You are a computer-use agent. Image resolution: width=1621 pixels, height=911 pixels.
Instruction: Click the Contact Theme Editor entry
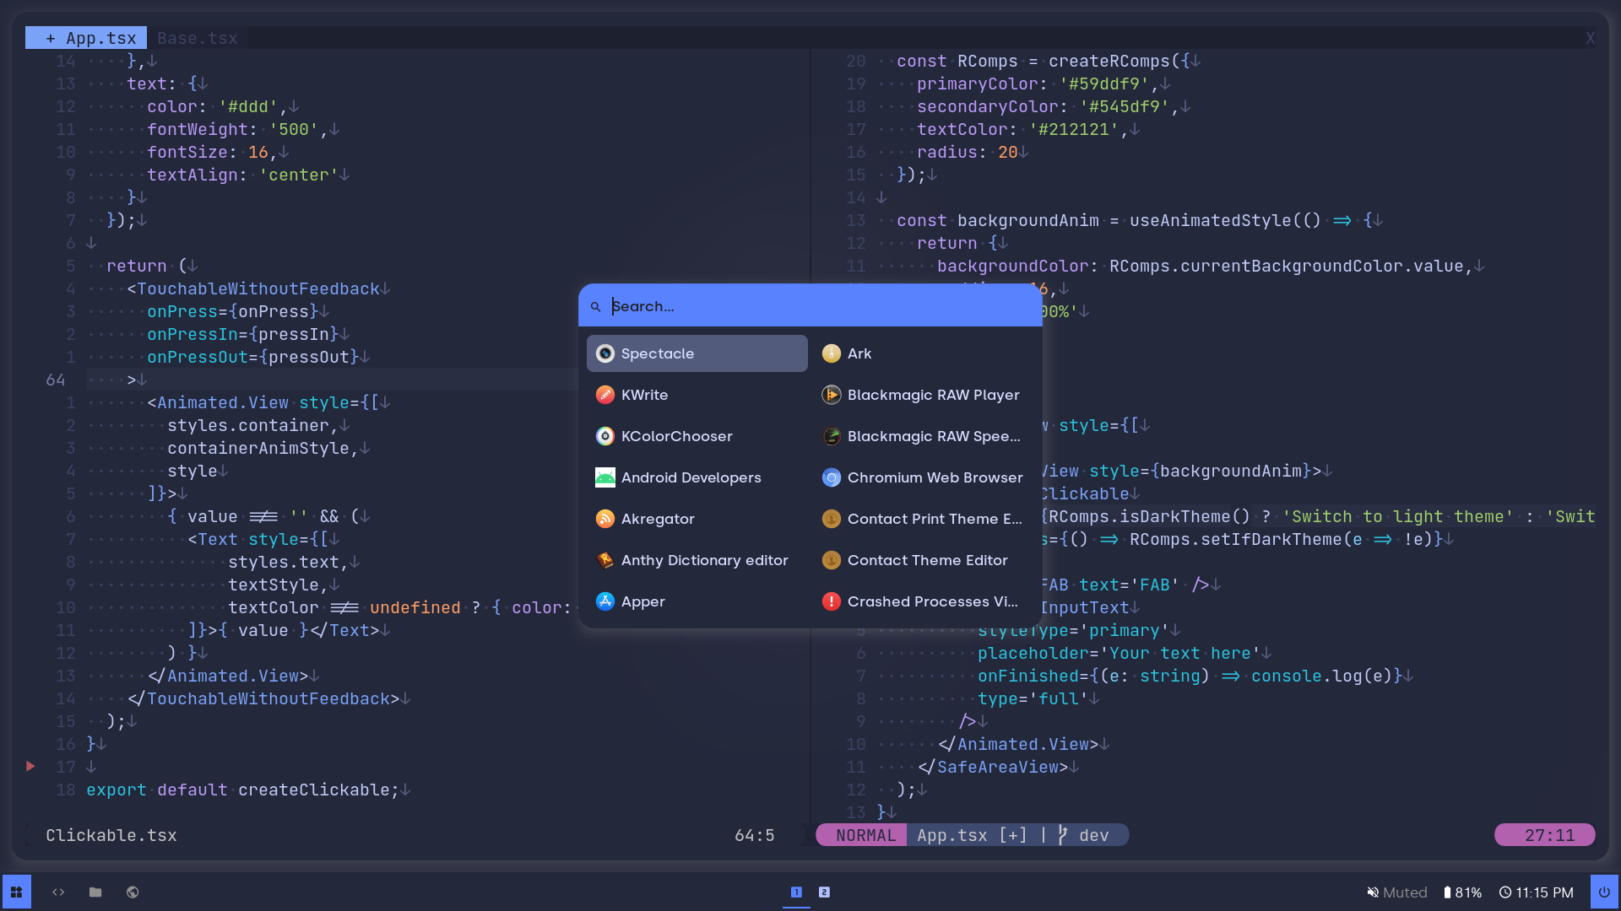(x=926, y=560)
